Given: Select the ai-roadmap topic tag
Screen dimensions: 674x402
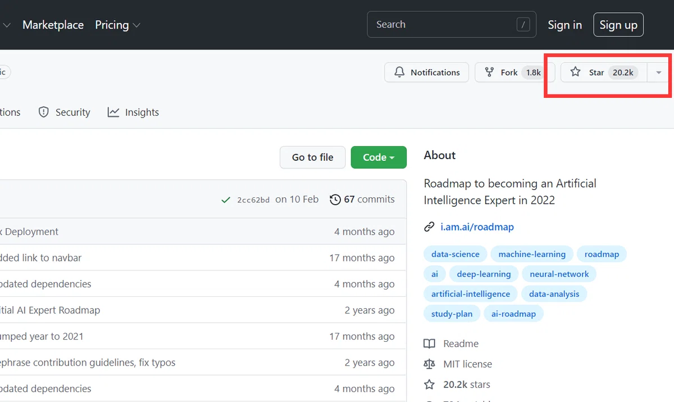Looking at the screenshot, I should [514, 314].
